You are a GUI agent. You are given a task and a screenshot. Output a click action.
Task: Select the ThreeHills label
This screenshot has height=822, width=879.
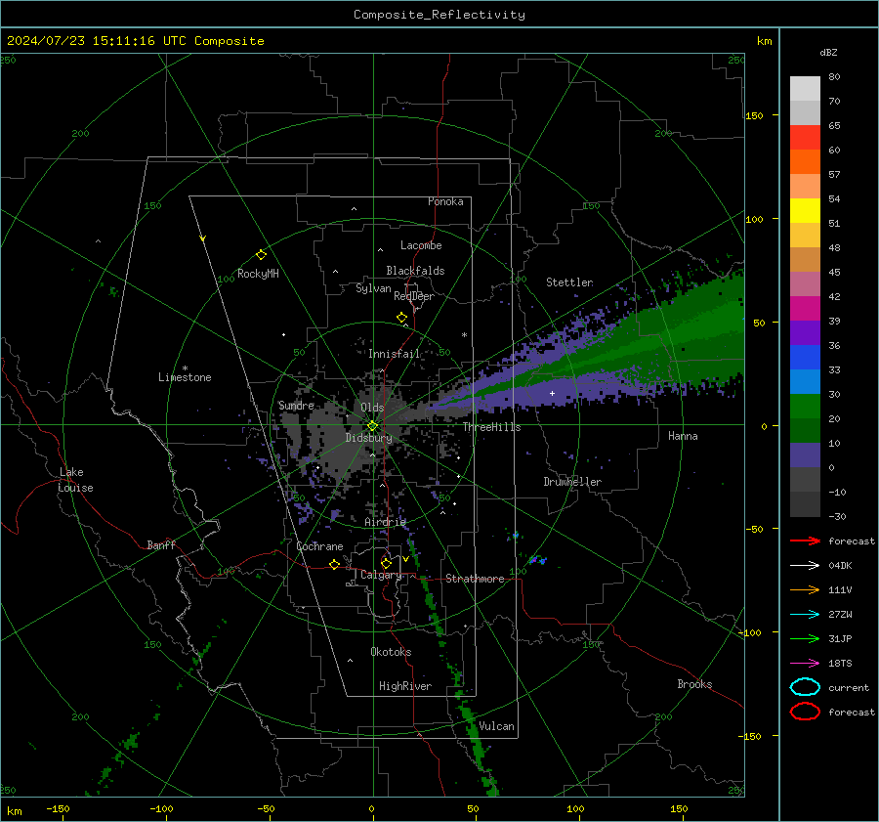click(x=491, y=427)
